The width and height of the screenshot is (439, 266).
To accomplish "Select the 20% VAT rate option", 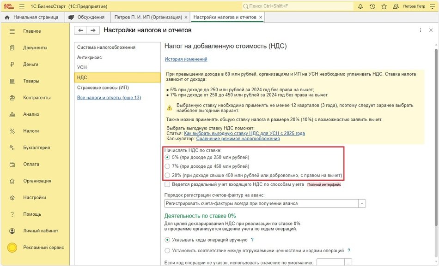I will point(167,176).
